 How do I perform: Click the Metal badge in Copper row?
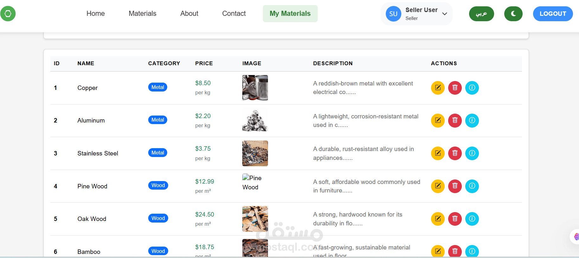(158, 87)
